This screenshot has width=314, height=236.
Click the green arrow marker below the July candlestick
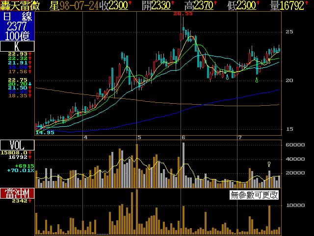pos(257,79)
